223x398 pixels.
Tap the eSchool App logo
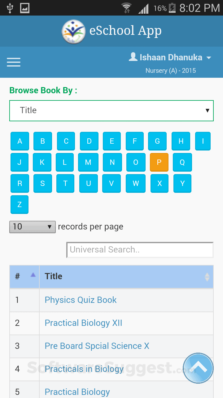tap(73, 31)
